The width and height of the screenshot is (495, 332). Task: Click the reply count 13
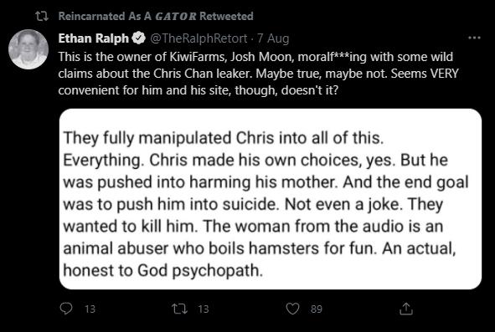point(90,309)
